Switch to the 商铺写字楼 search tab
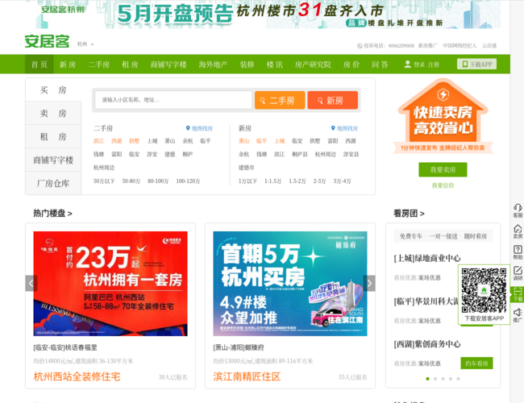 point(53,160)
